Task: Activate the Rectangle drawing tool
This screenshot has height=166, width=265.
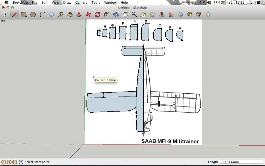Action: click(x=24, y=15)
